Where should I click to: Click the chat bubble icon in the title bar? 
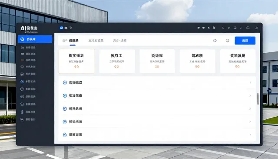tap(248, 28)
